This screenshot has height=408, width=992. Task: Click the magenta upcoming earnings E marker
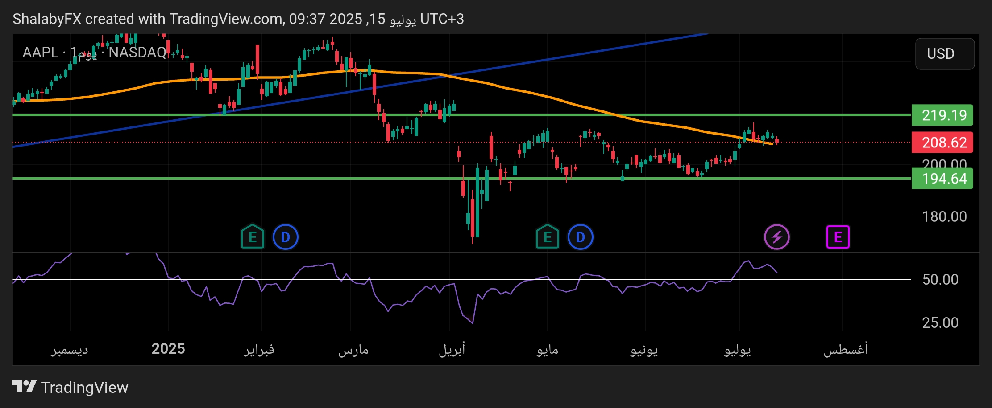tap(838, 237)
